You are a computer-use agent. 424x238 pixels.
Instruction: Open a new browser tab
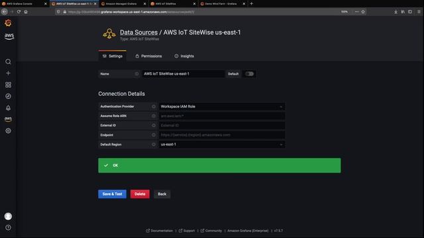point(252,3)
